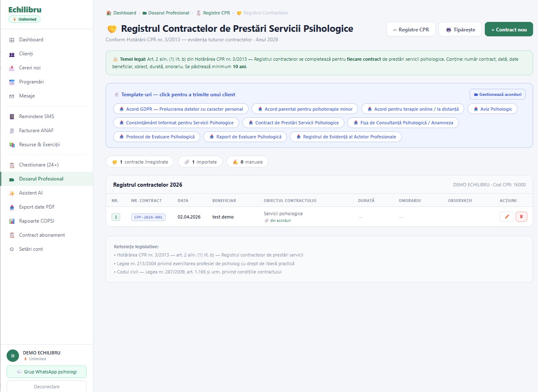The width and height of the screenshot is (538, 392).
Task: Open the 'din acorduri' link in the table
Action: [x=277, y=220]
